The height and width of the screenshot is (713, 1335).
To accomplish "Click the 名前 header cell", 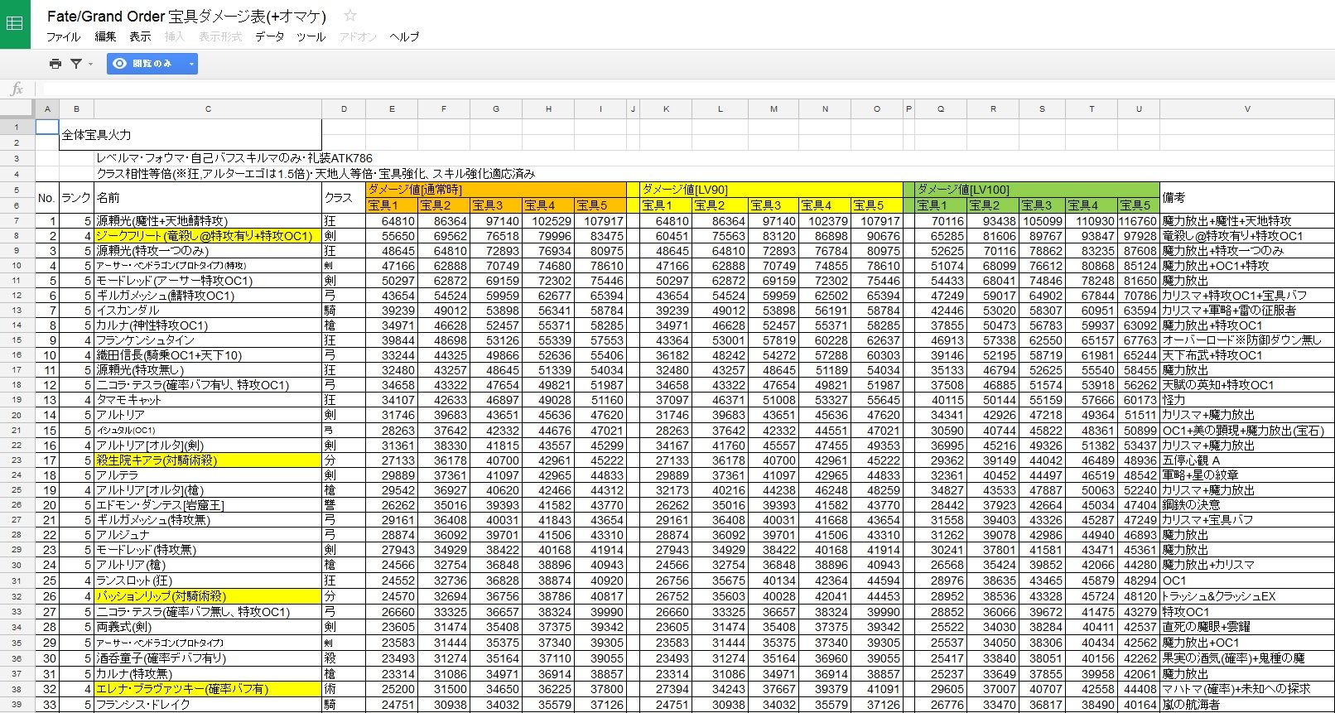I will [208, 198].
